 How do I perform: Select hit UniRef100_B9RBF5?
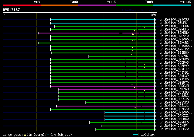point(174,30)
